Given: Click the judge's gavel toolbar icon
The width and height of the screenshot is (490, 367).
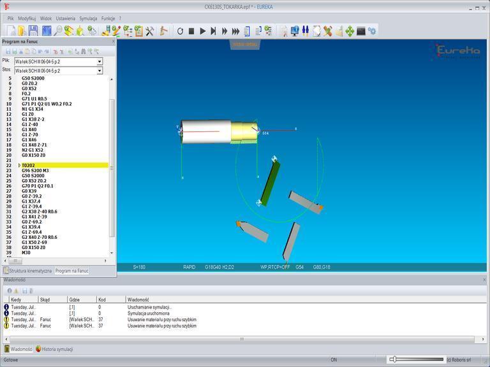Looking at the screenshot, I should point(163,31).
